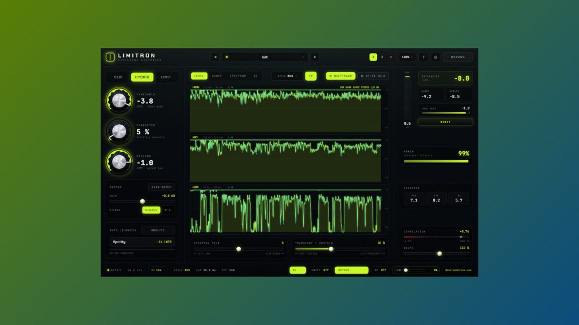
Task: Select the 3D view tab
Action: (x=256, y=76)
